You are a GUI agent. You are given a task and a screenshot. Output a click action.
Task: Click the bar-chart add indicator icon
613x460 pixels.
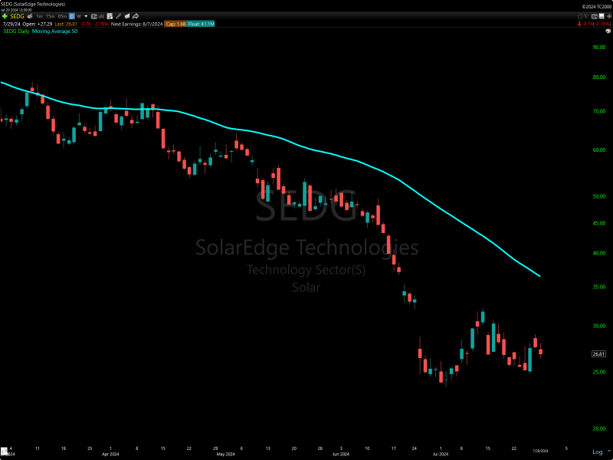[x=101, y=16]
